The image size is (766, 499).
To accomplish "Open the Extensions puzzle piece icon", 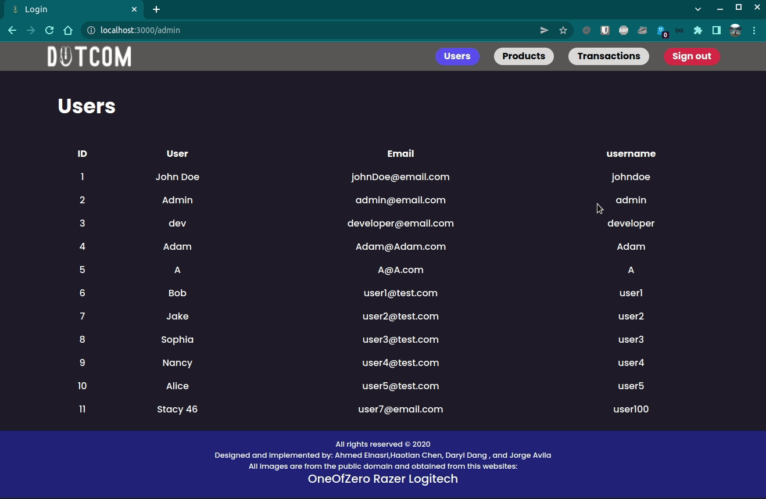I will click(698, 30).
